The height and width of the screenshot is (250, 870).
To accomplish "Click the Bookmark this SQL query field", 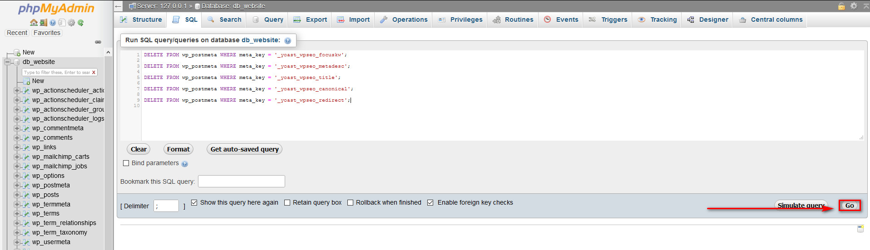I will (x=242, y=181).
